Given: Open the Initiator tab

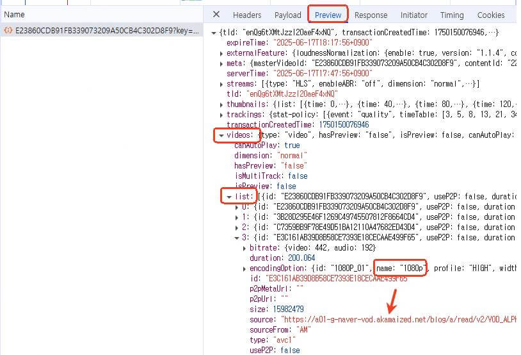Looking at the screenshot, I should (x=414, y=15).
